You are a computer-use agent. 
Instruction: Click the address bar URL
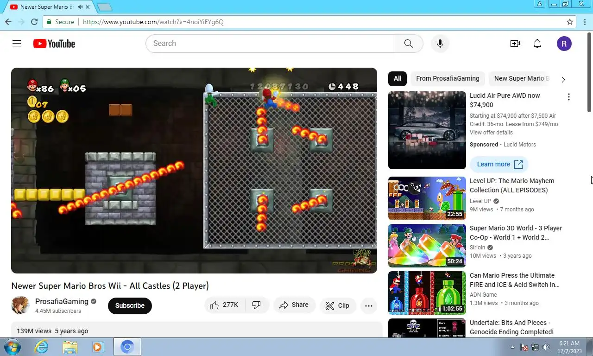coord(153,22)
